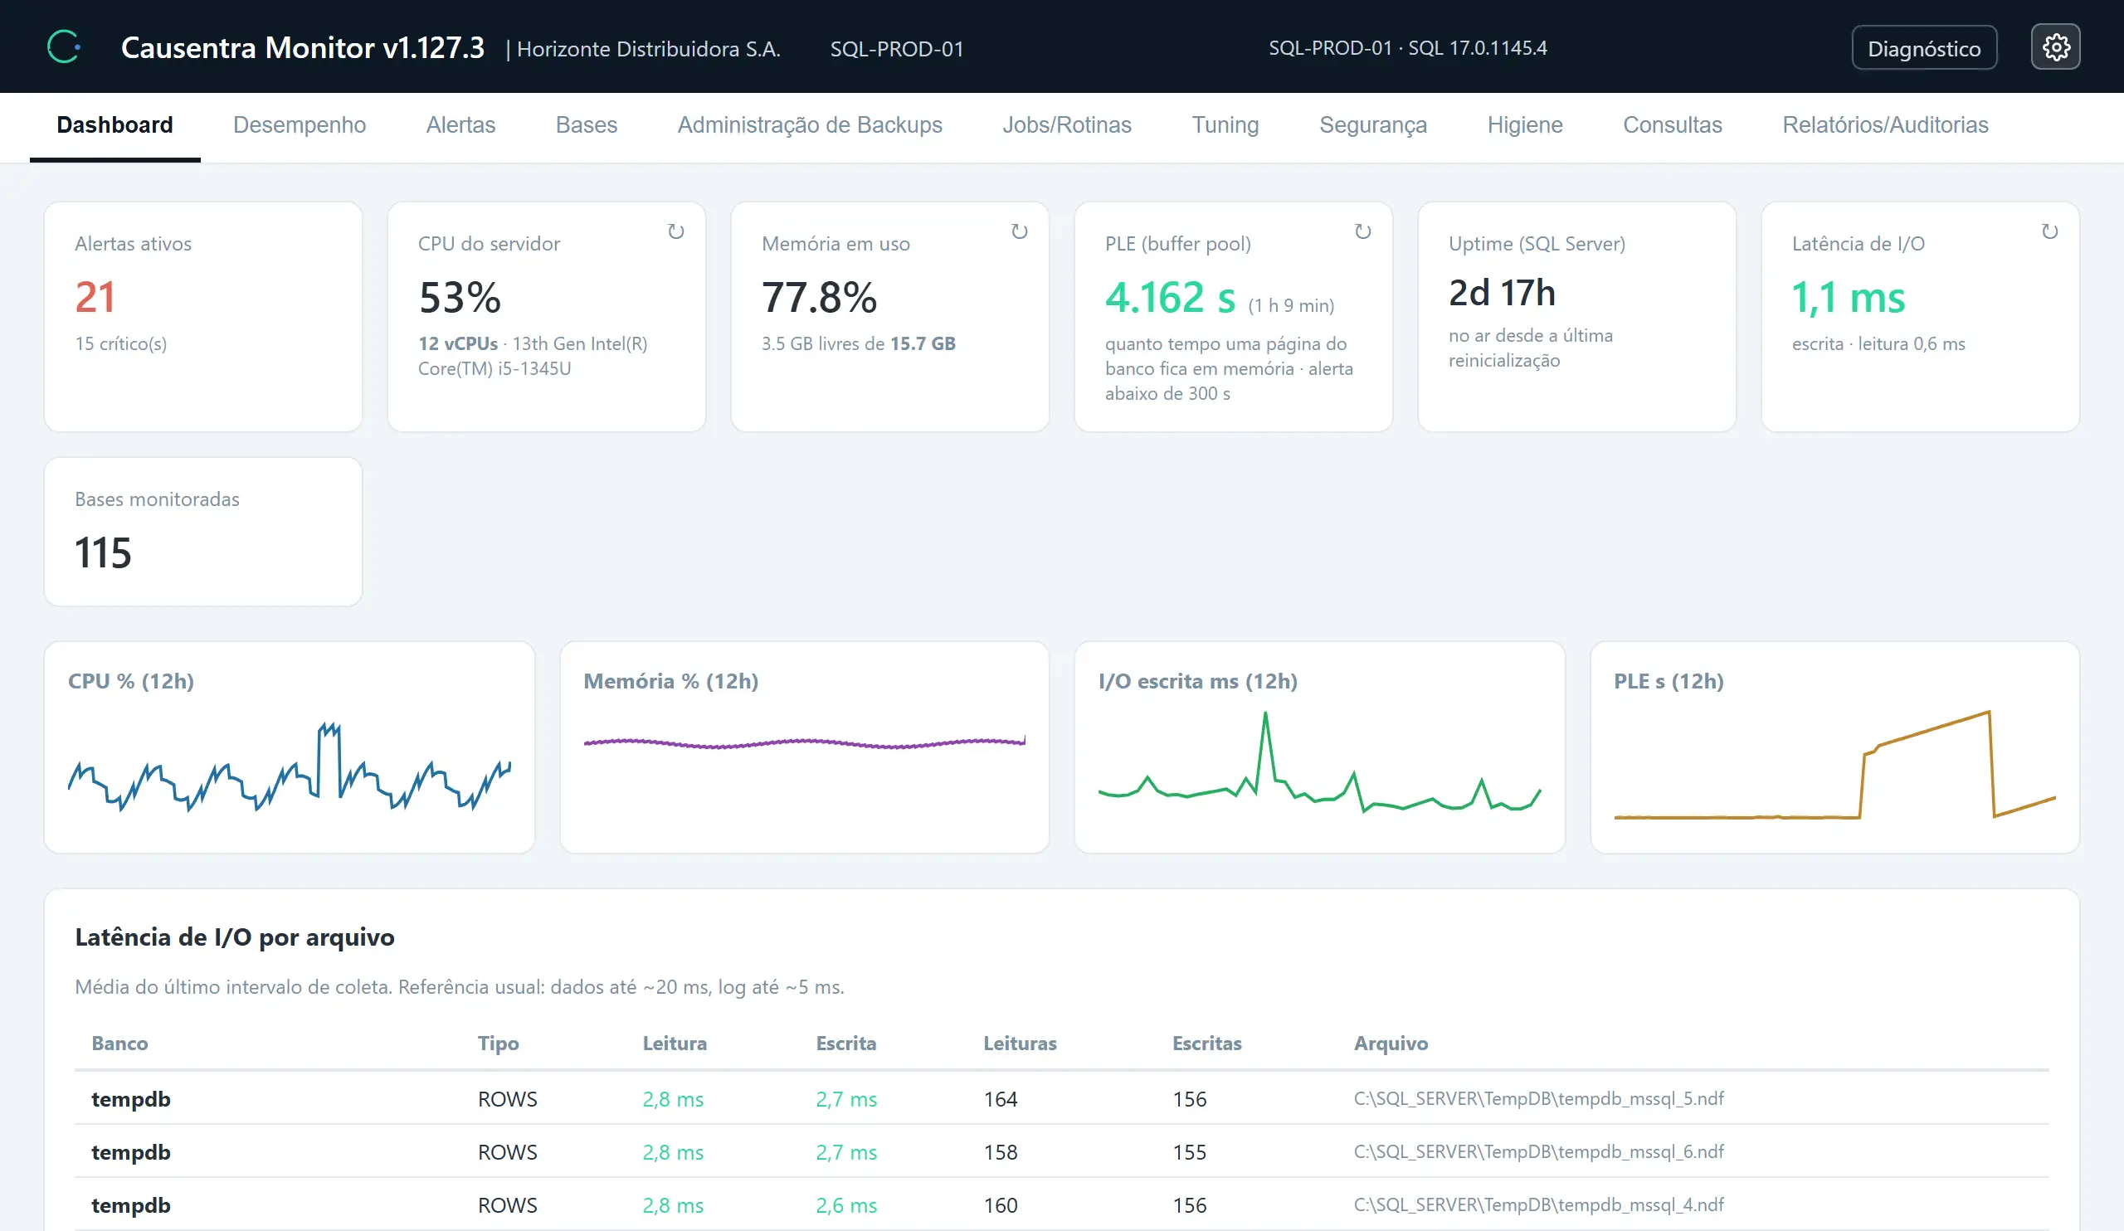The width and height of the screenshot is (2124, 1231).
Task: Click the 53% CPU value
Action: click(460, 298)
